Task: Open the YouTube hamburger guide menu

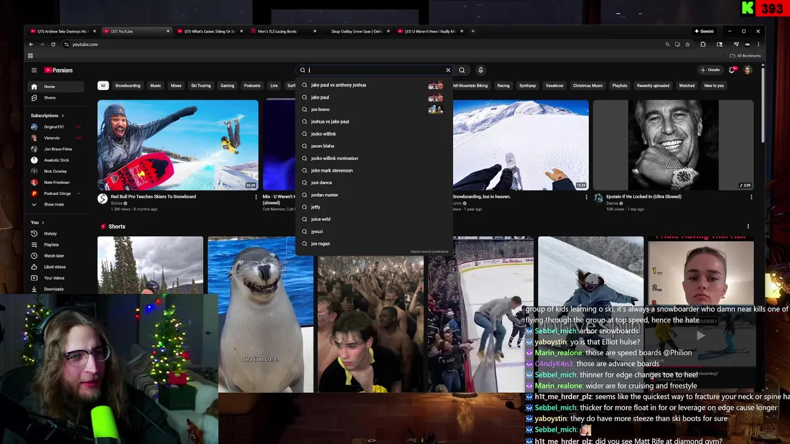Action: coord(34,70)
